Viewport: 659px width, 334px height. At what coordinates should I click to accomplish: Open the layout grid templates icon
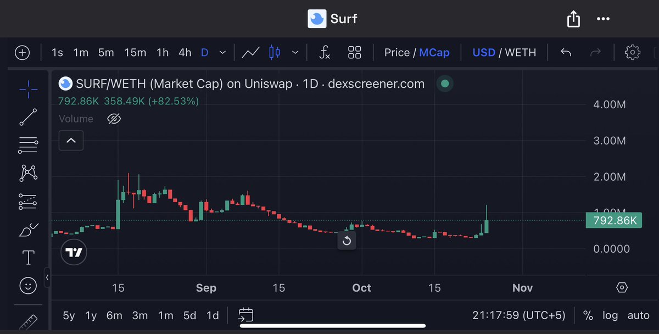click(355, 53)
